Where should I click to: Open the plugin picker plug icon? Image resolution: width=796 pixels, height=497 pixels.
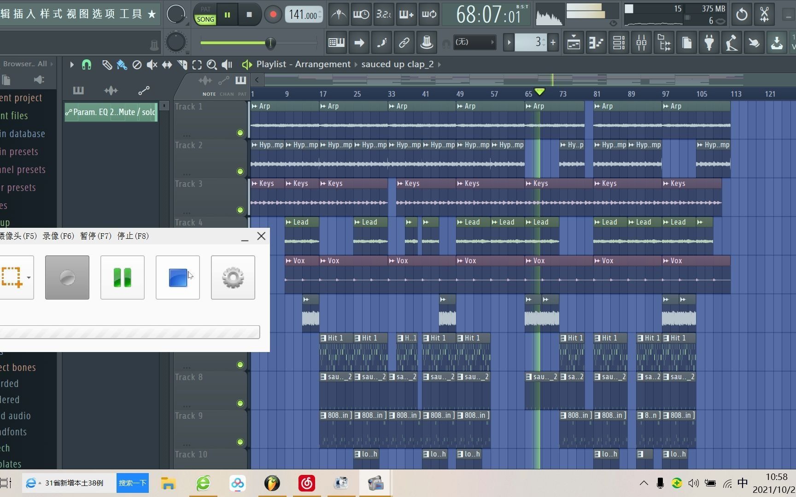[x=709, y=43]
